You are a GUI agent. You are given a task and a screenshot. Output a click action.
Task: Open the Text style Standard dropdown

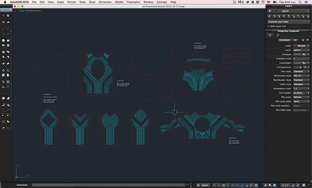pos(301,72)
